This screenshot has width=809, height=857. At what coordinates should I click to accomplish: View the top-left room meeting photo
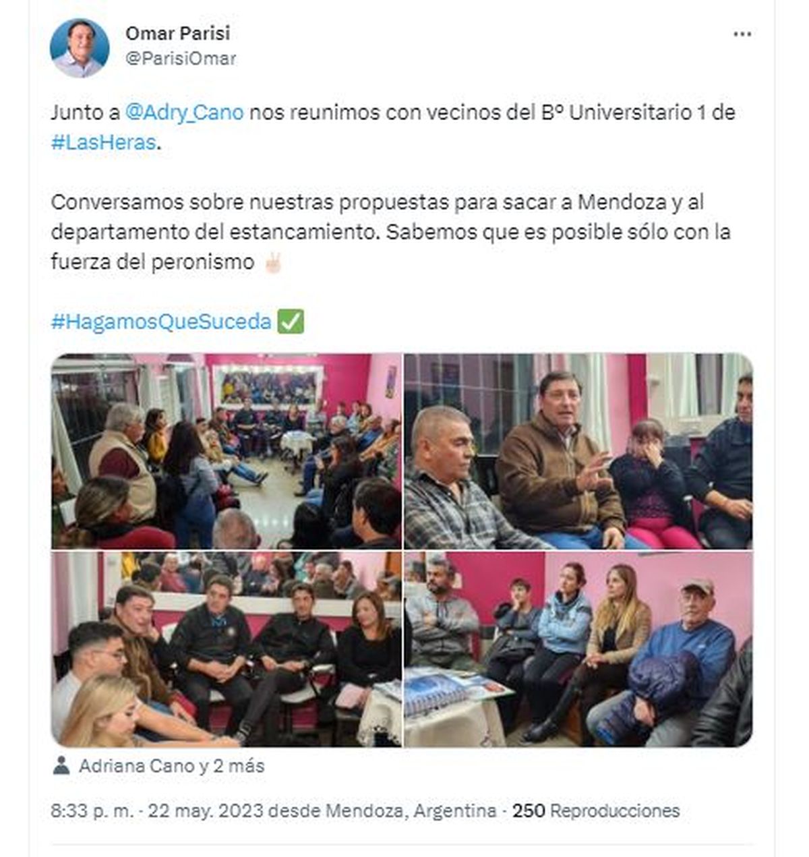[227, 450]
